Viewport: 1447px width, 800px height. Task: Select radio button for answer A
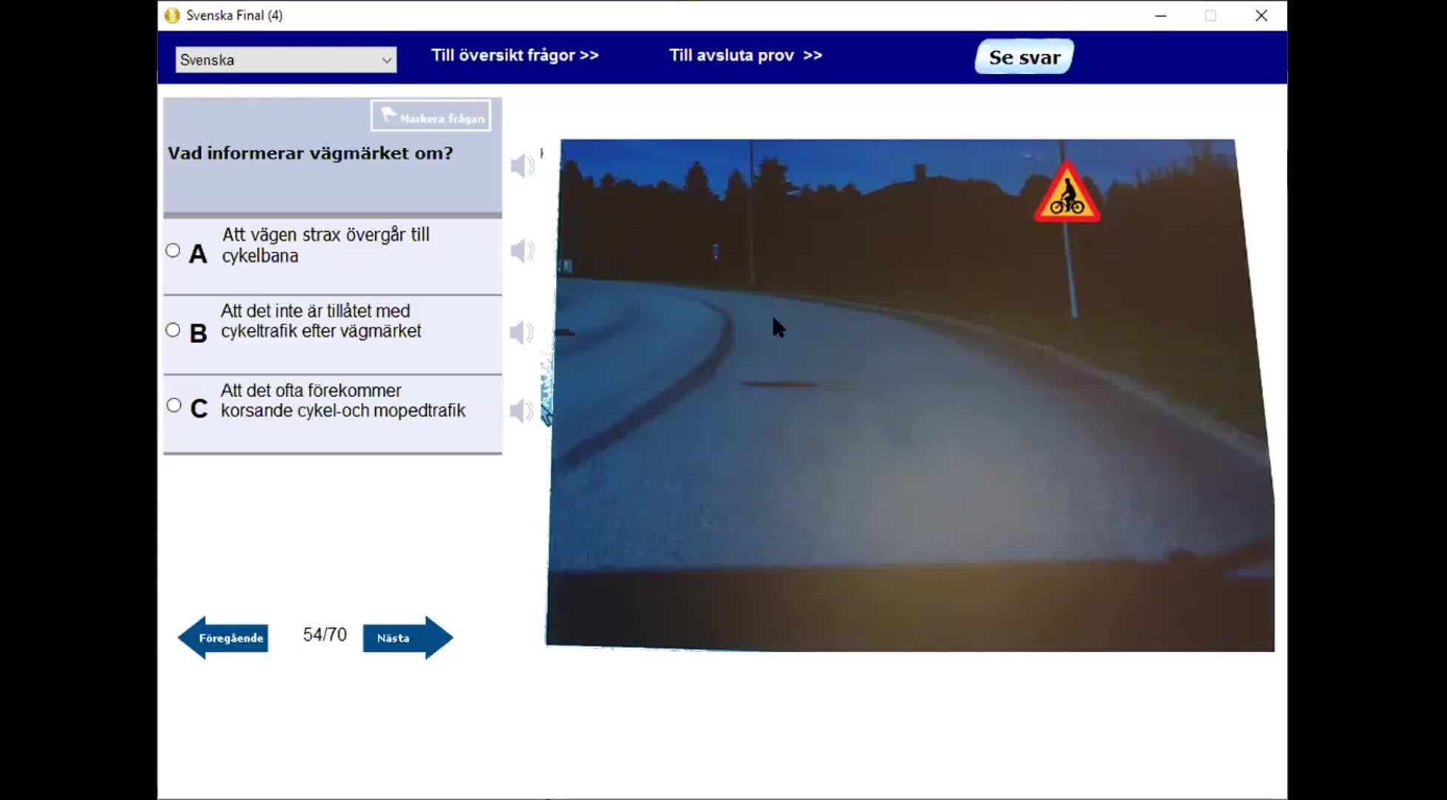[x=173, y=250]
